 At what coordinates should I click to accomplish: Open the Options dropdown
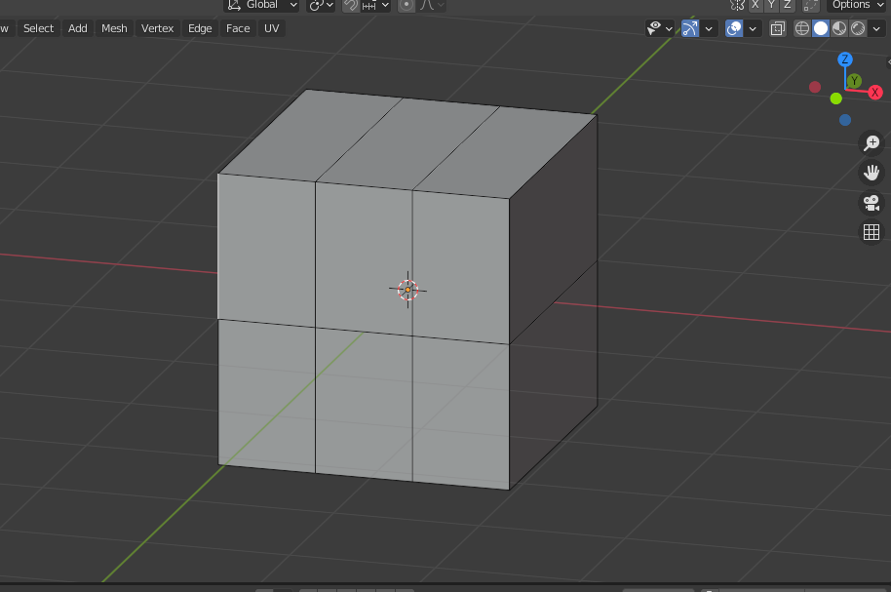click(x=858, y=5)
